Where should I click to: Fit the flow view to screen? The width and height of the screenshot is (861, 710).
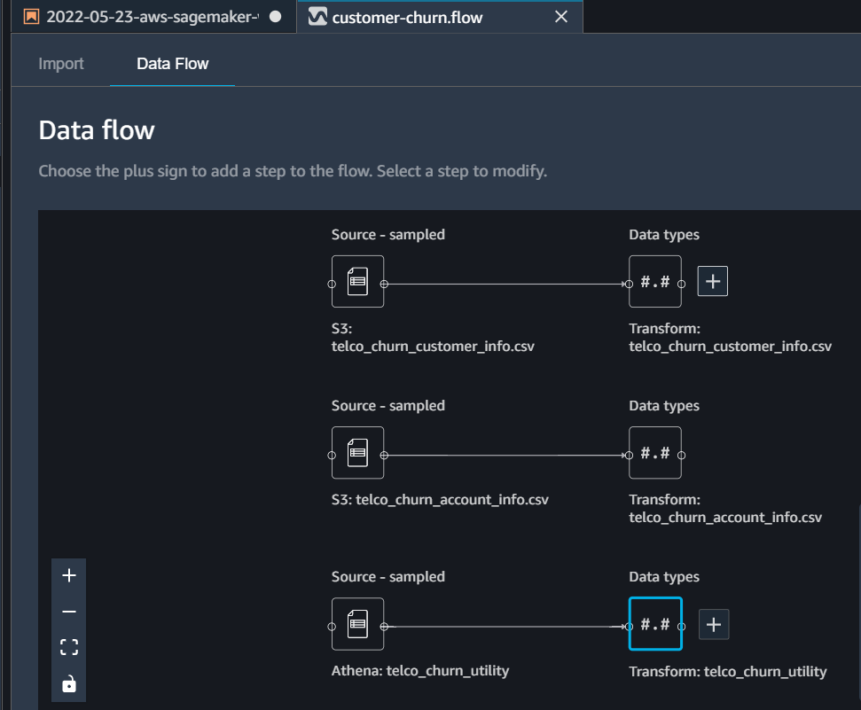[69, 647]
